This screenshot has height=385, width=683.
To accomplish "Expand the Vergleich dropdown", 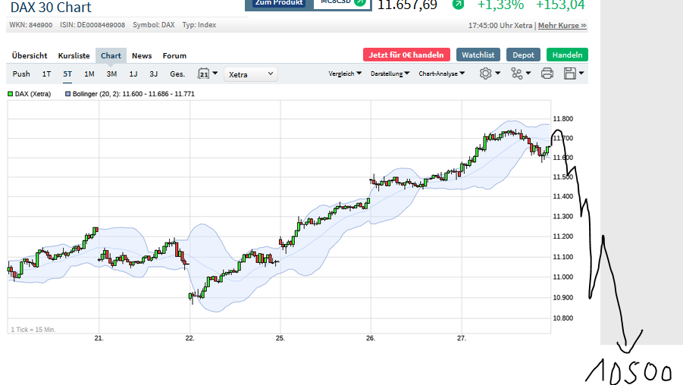I will click(345, 74).
